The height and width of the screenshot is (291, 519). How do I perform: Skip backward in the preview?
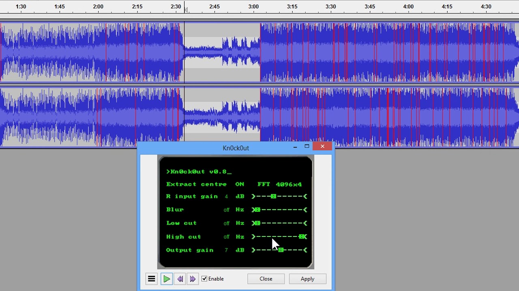(x=180, y=279)
